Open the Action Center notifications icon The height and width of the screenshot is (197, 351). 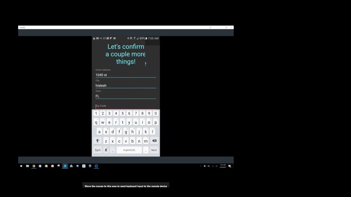[230, 166]
